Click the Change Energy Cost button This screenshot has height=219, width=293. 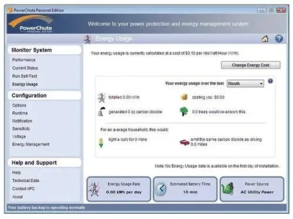click(251, 65)
